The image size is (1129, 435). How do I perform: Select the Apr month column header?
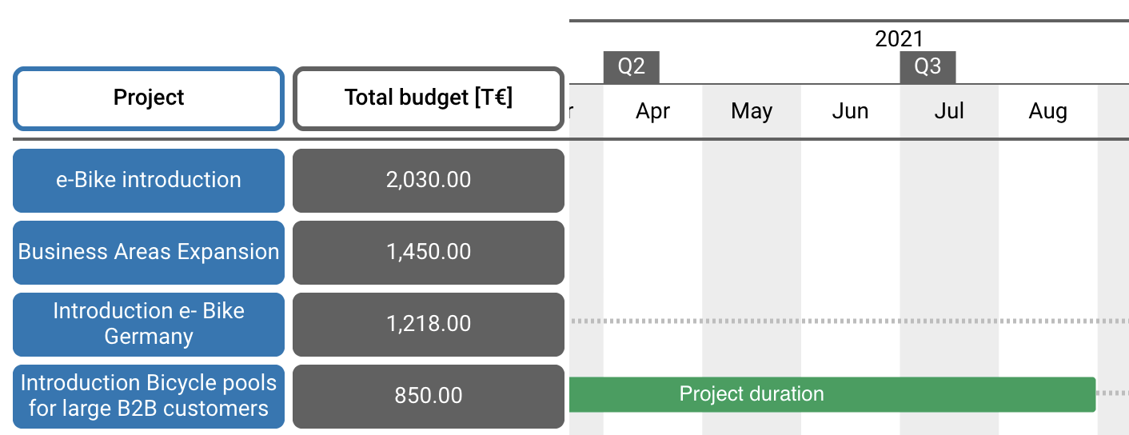point(652,111)
